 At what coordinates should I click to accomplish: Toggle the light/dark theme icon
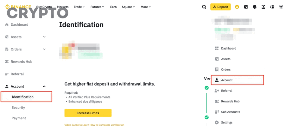click(x=281, y=7)
